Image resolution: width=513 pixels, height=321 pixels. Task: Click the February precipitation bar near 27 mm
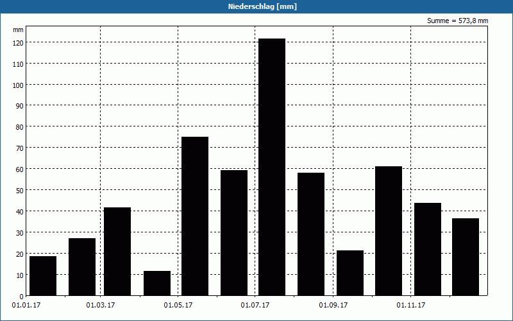click(x=82, y=267)
